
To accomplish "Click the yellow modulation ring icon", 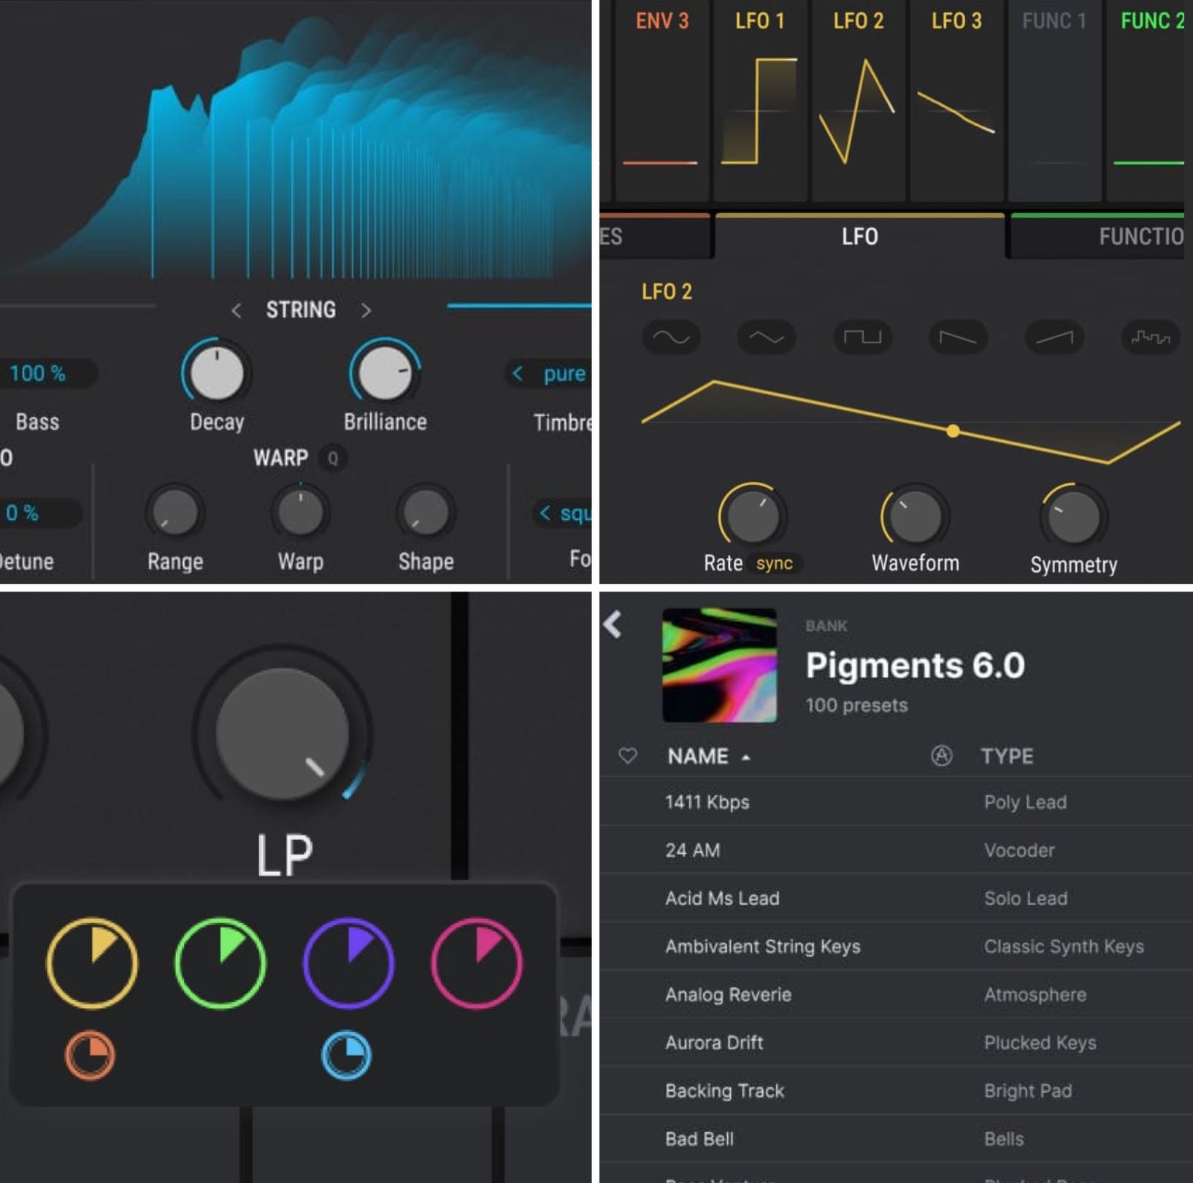I will (x=92, y=963).
